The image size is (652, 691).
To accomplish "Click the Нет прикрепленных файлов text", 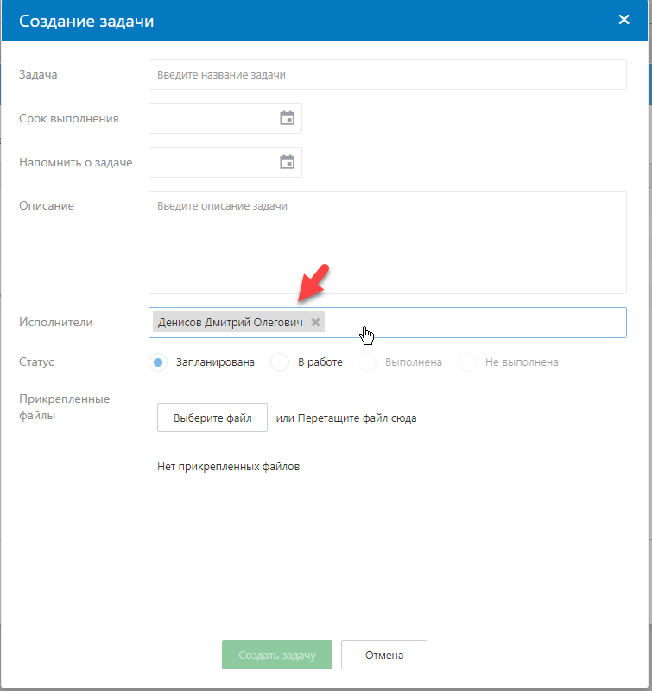I will (x=228, y=467).
